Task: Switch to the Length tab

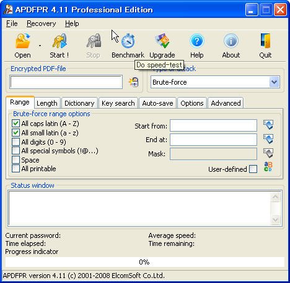Action: [x=47, y=103]
